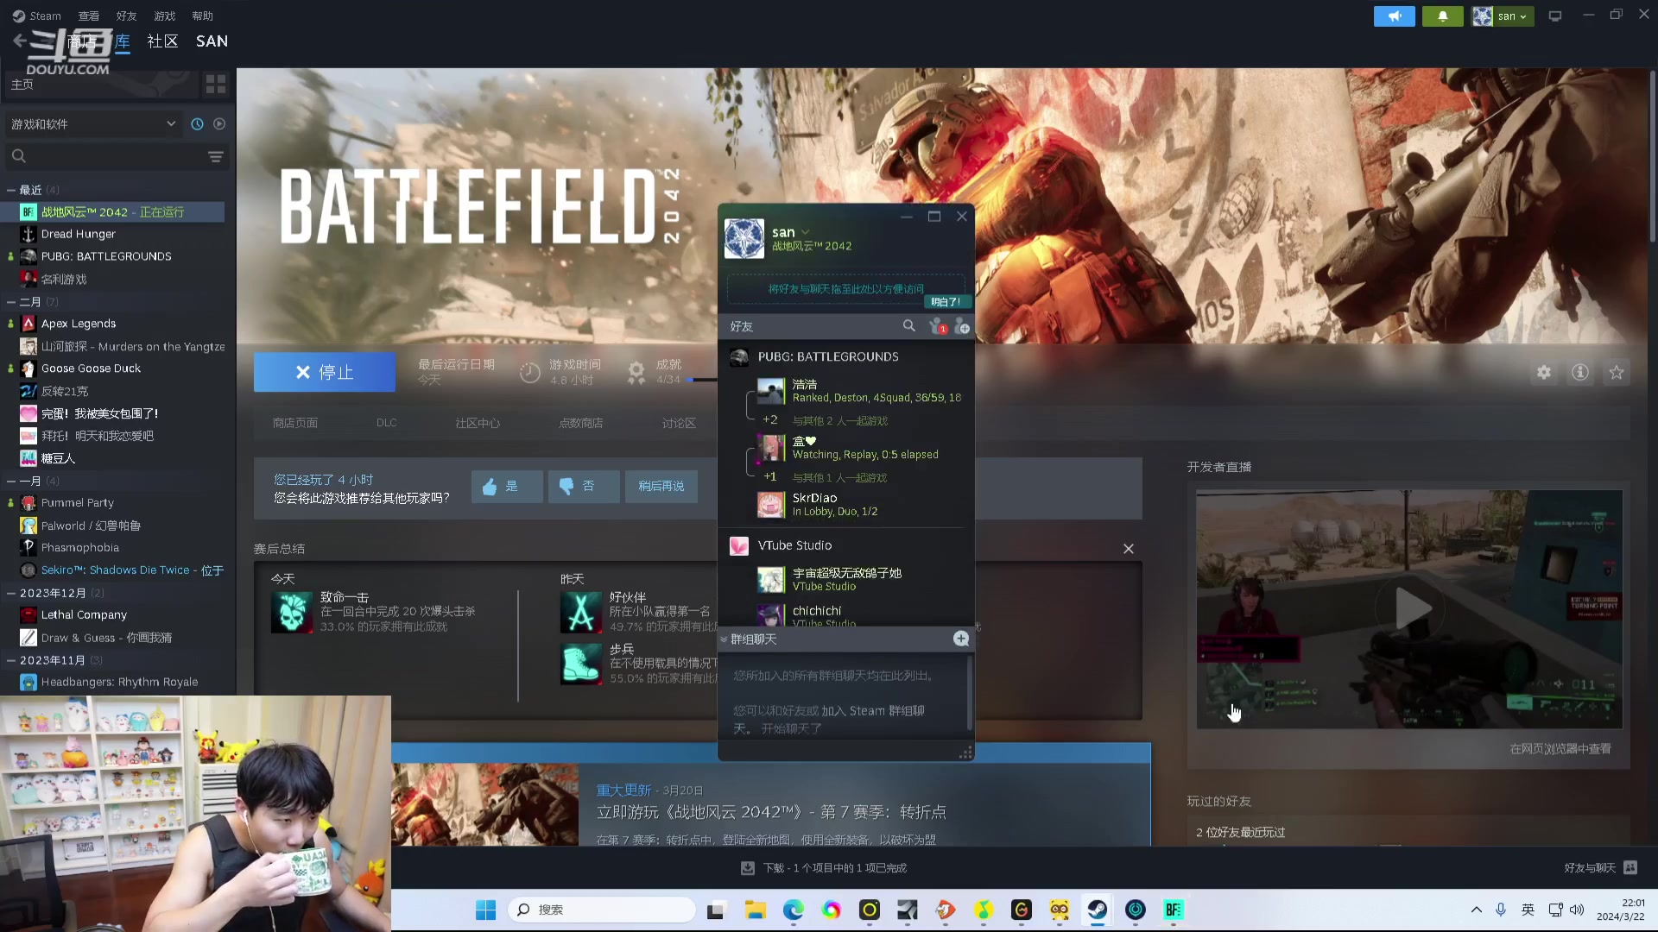The image size is (1658, 932).
Task: Open the SAN profile tab
Action: [x=212, y=41]
